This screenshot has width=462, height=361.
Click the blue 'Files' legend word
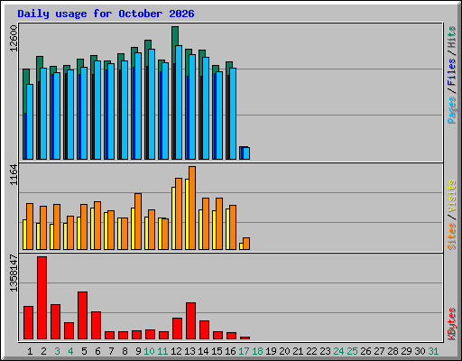point(451,71)
